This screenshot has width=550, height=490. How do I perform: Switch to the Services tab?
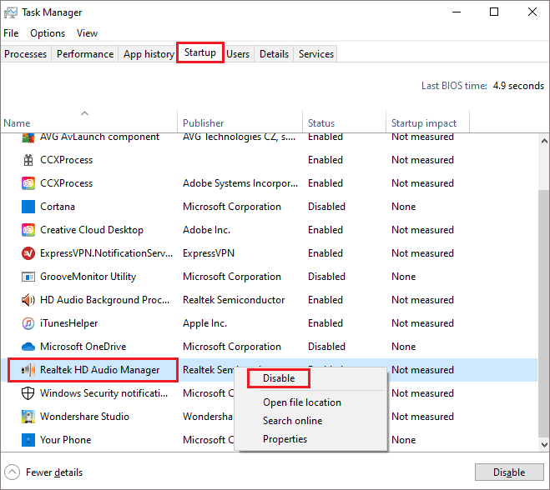tap(316, 54)
